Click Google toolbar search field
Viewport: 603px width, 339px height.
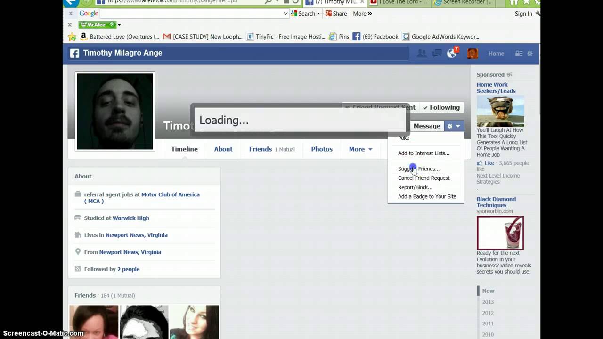194,14
